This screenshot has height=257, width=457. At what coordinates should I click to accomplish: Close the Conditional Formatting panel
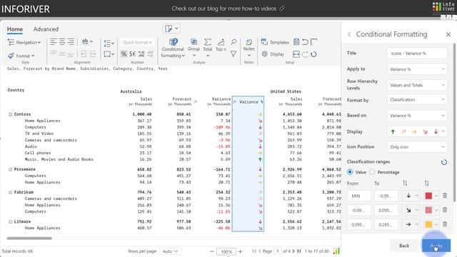tap(448, 34)
